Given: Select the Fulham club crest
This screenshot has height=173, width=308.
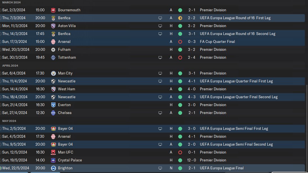Looking at the screenshot, I should tap(53, 49).
